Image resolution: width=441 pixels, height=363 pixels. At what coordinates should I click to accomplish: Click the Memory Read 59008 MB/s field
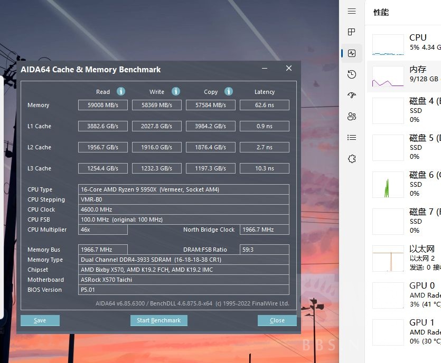(103, 105)
